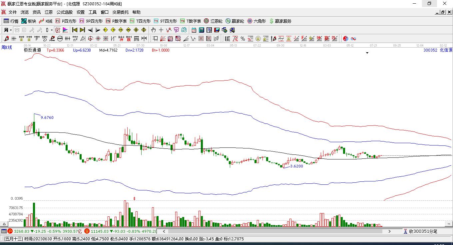Open the 9T四方形 tool
Viewport: 453px width, 245px height.
[x=165, y=21]
